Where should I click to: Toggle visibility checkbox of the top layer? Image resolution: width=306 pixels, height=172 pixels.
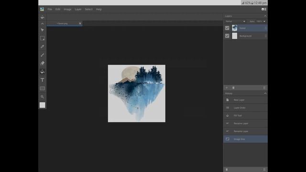point(227,28)
